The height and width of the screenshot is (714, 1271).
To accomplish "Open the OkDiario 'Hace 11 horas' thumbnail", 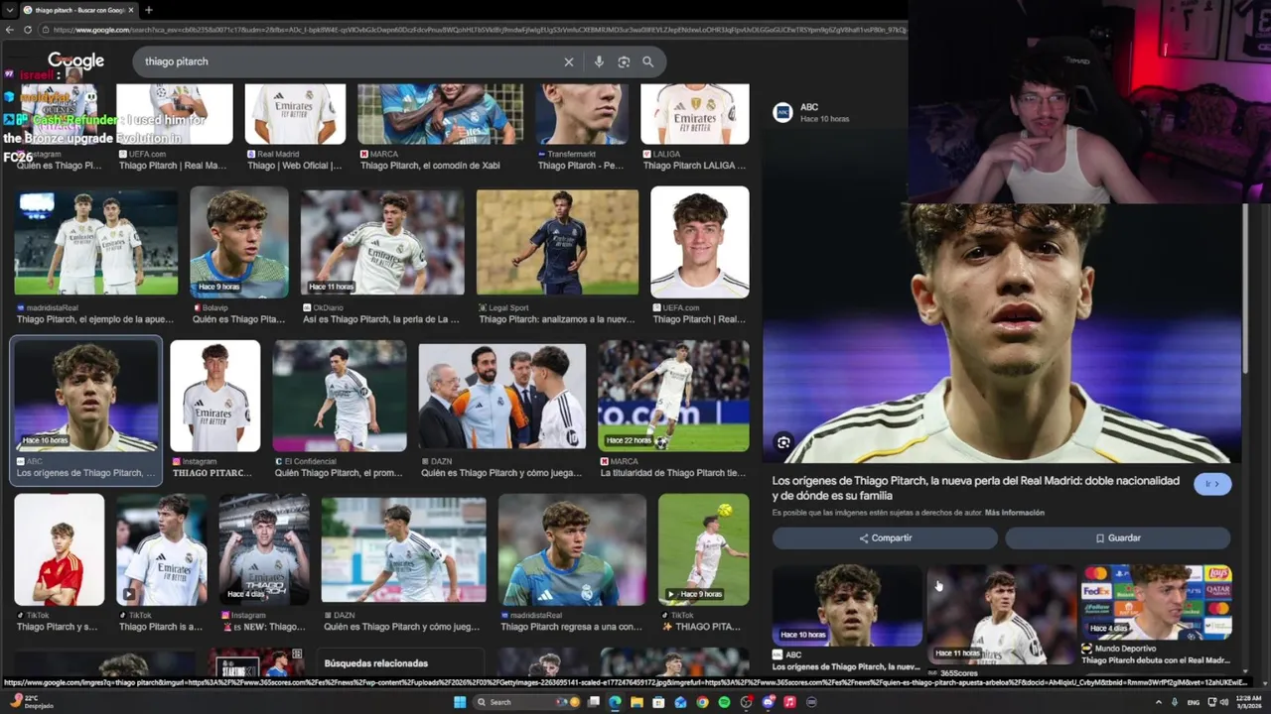I will 382,243.
